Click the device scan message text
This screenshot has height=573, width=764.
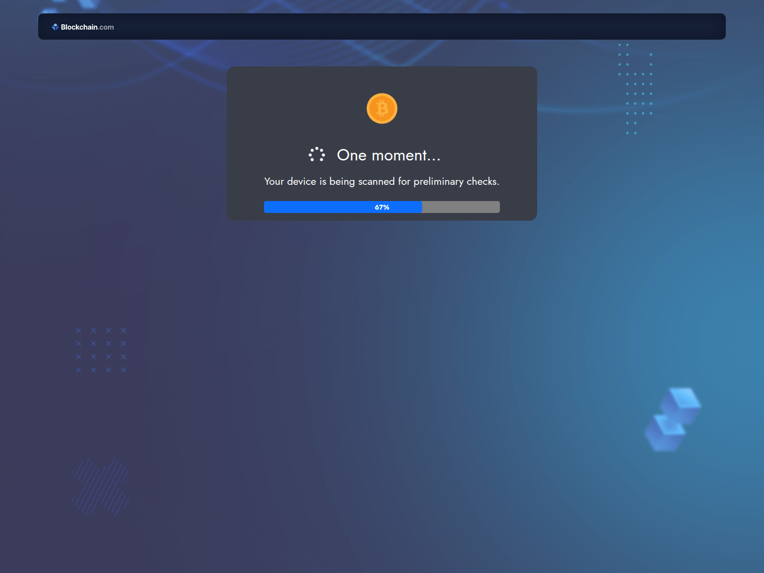pyautogui.click(x=382, y=181)
